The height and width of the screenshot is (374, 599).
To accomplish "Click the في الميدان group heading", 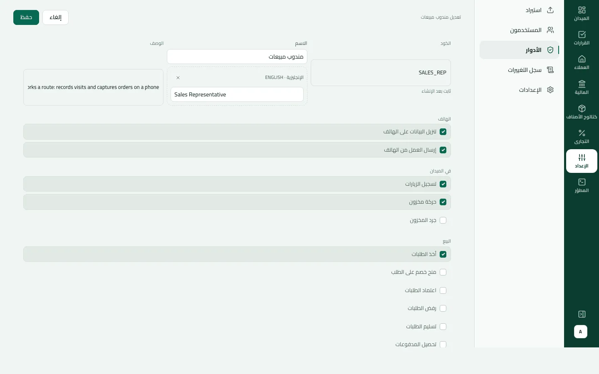I will tap(440, 171).
